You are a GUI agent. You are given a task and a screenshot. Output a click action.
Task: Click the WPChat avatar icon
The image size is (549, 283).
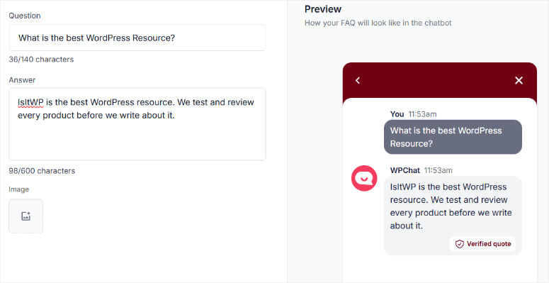click(x=364, y=178)
